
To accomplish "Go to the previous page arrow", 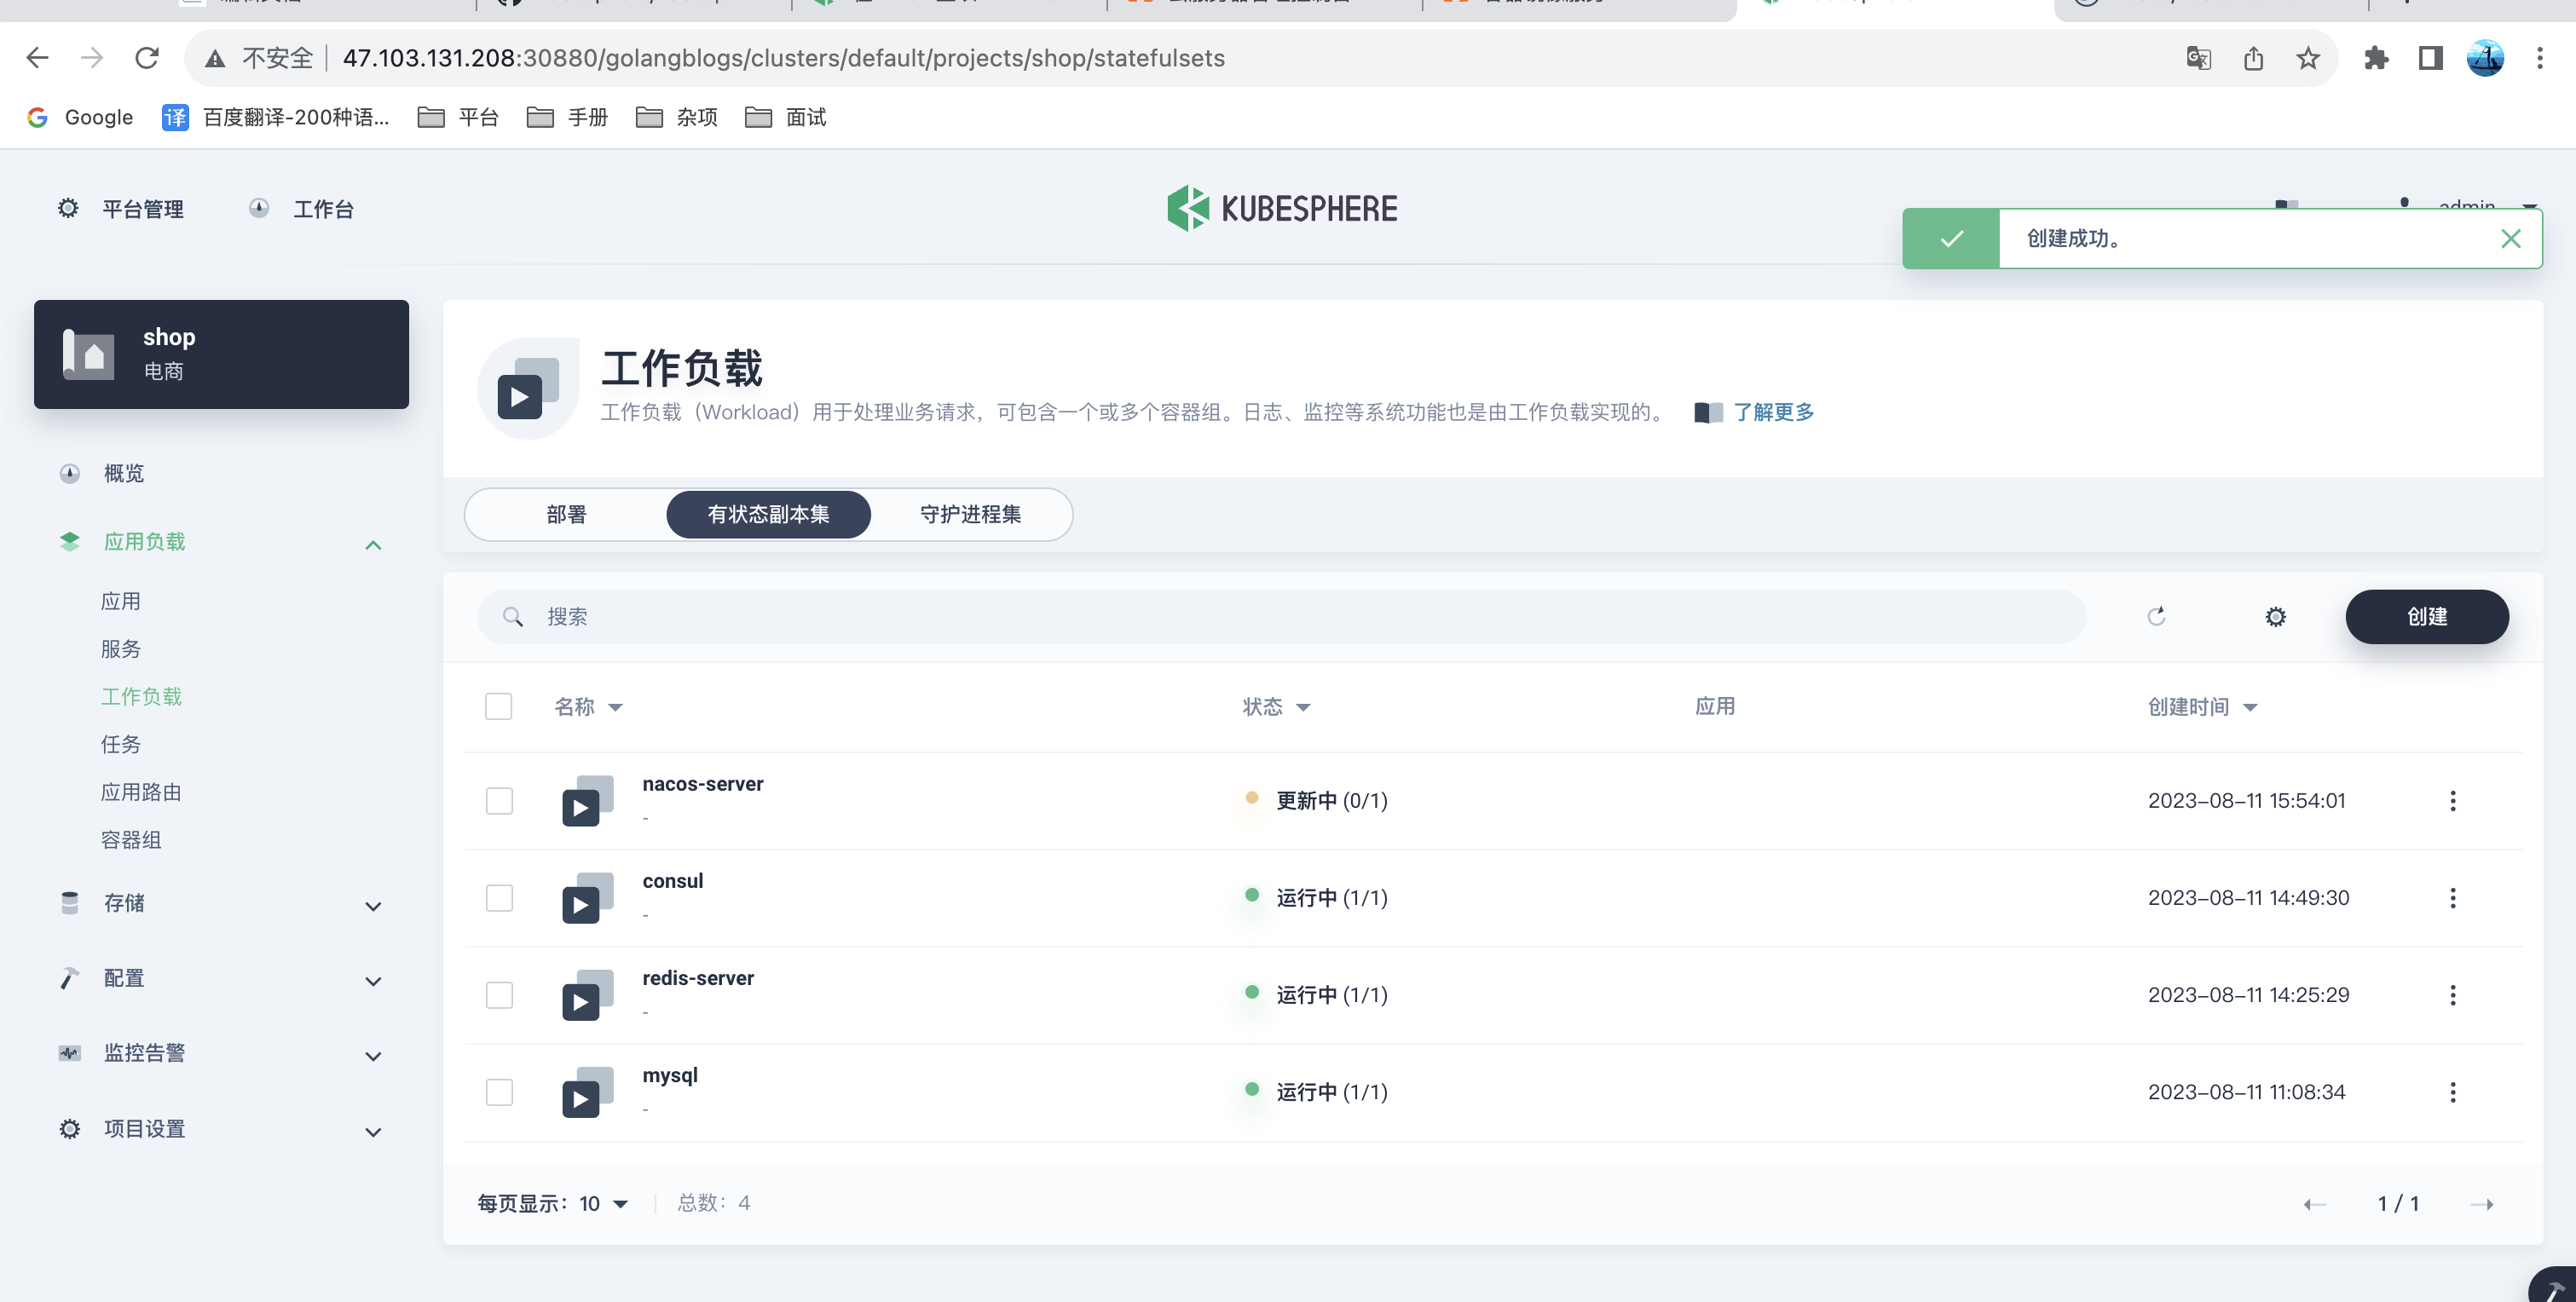I will 2314,1203.
